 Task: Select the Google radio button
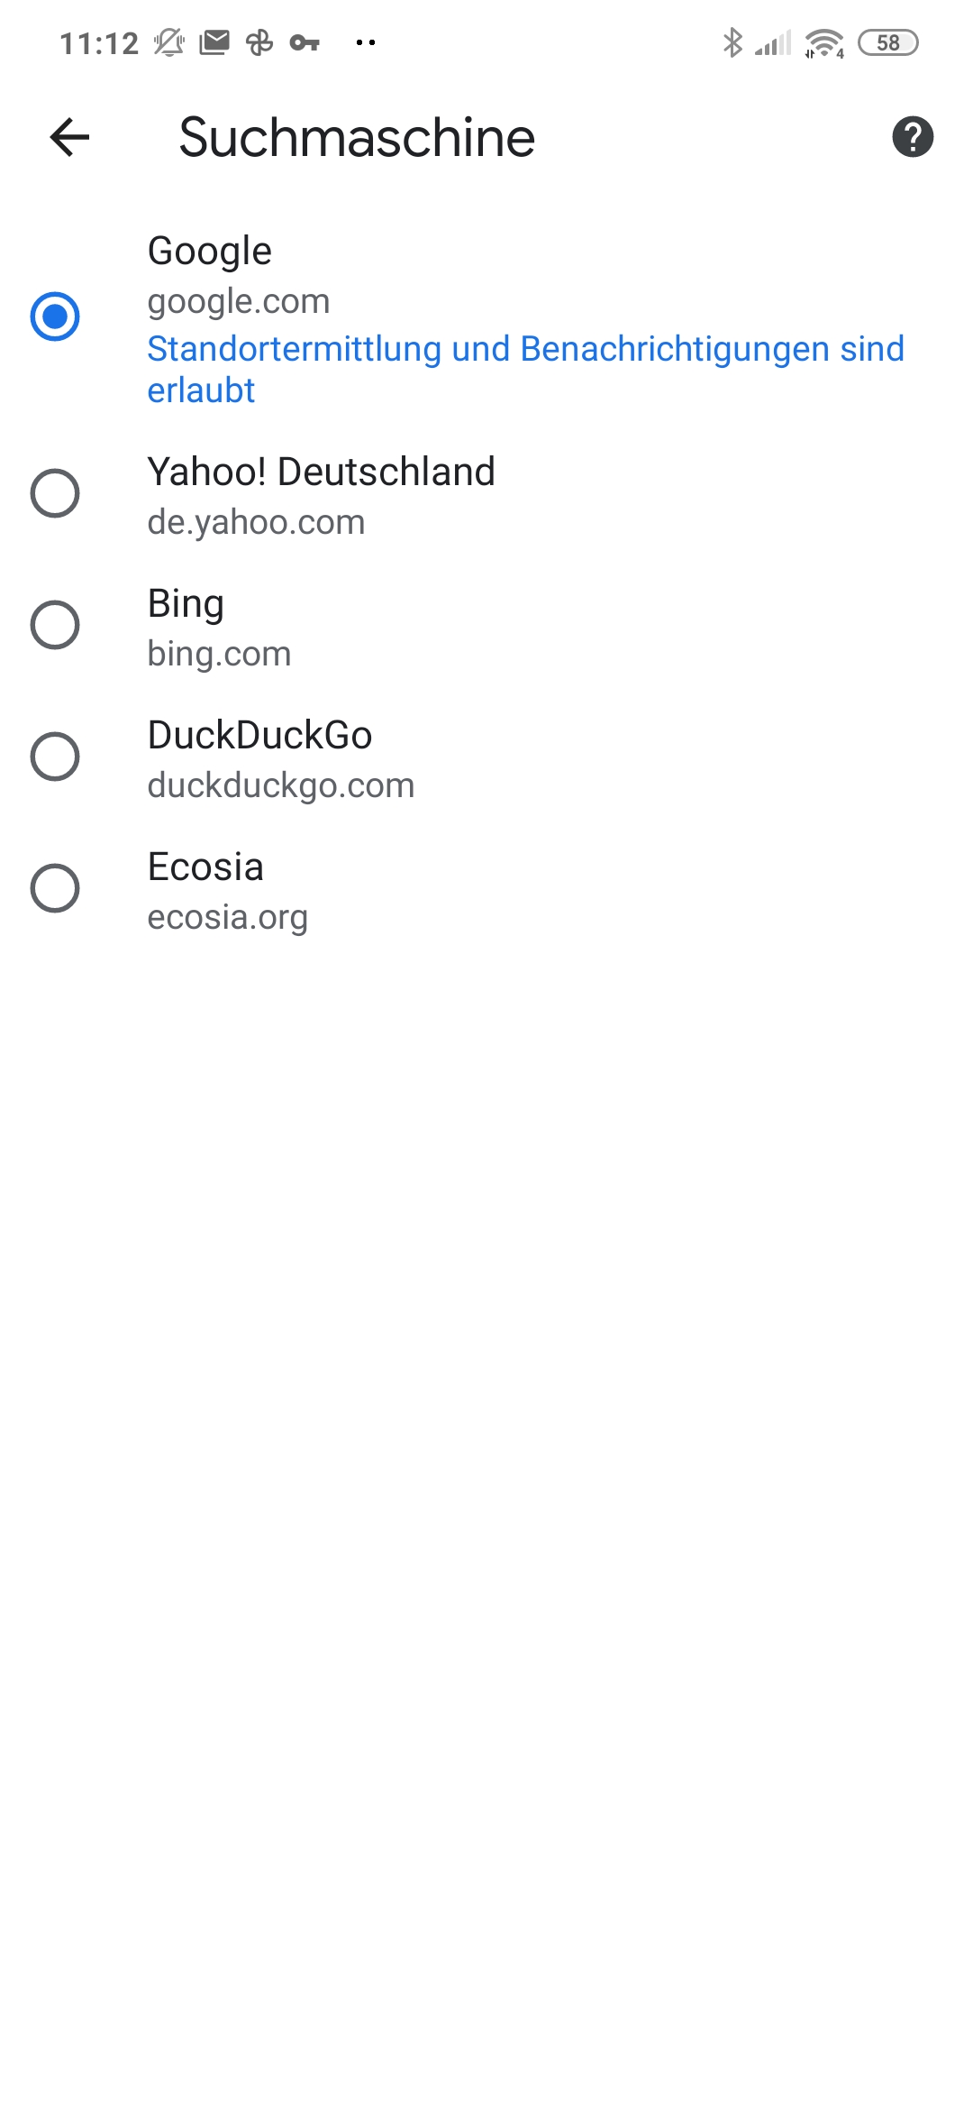pos(55,316)
